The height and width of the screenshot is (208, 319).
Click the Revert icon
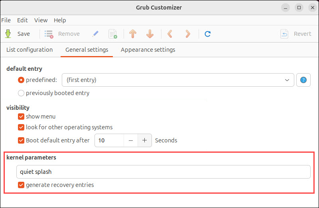click(x=284, y=34)
